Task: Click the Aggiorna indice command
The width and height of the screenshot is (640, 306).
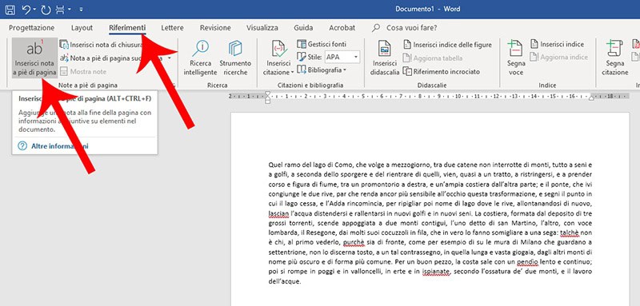Action: [559, 58]
